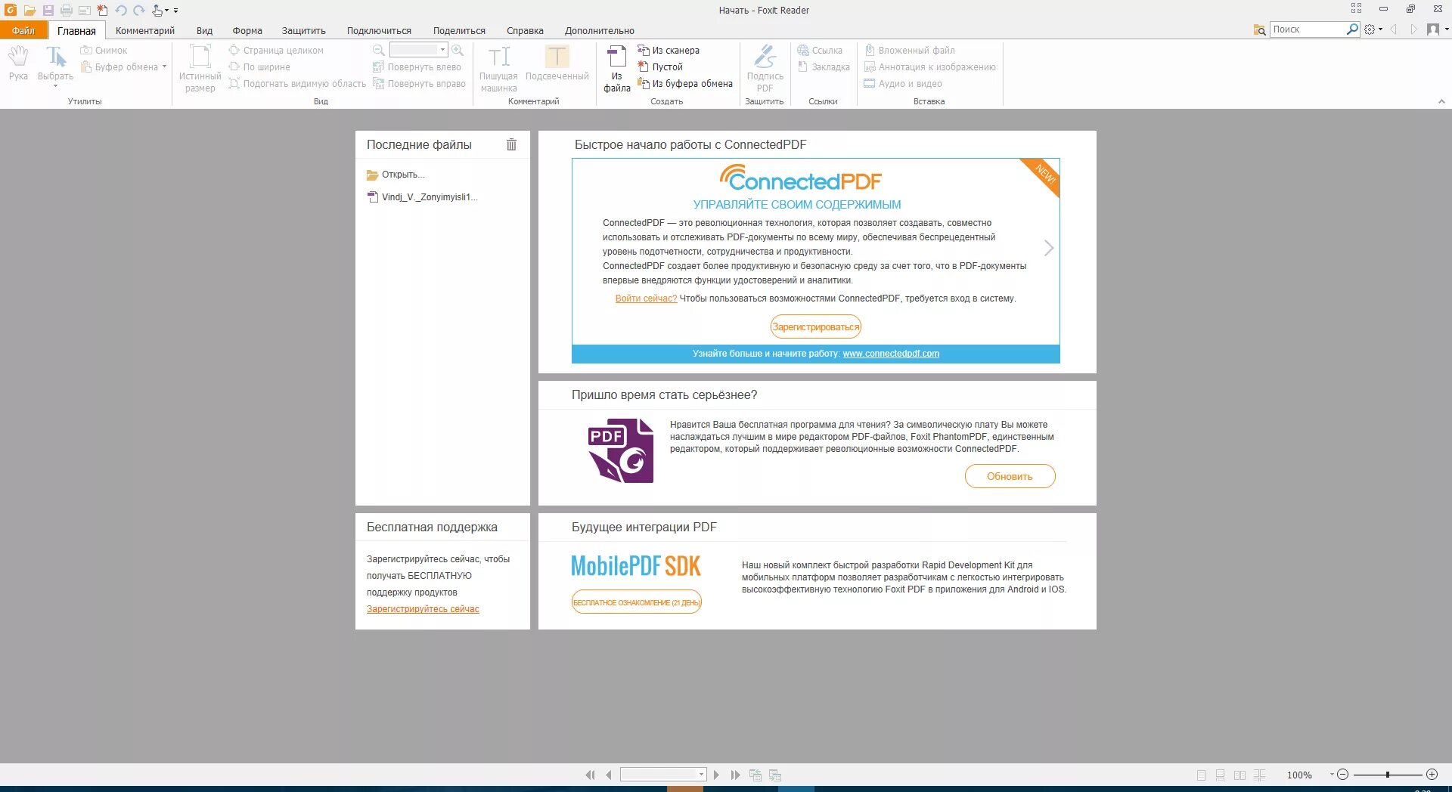Viewport: 1452px width, 792px height.
Task: Open Customize Quick Access Toolbar dropdown
Action: click(175, 11)
